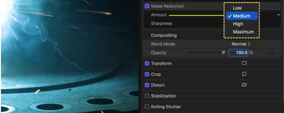The width and height of the screenshot is (284, 113).
Task: Click the Blend Mode label
Action: click(x=163, y=44)
